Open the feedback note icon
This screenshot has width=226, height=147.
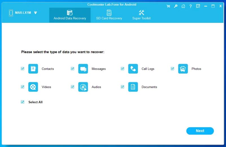[198, 6]
